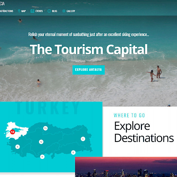Click the info icon beside Blog
Screen dimensions: 177x177
pos(49,11)
